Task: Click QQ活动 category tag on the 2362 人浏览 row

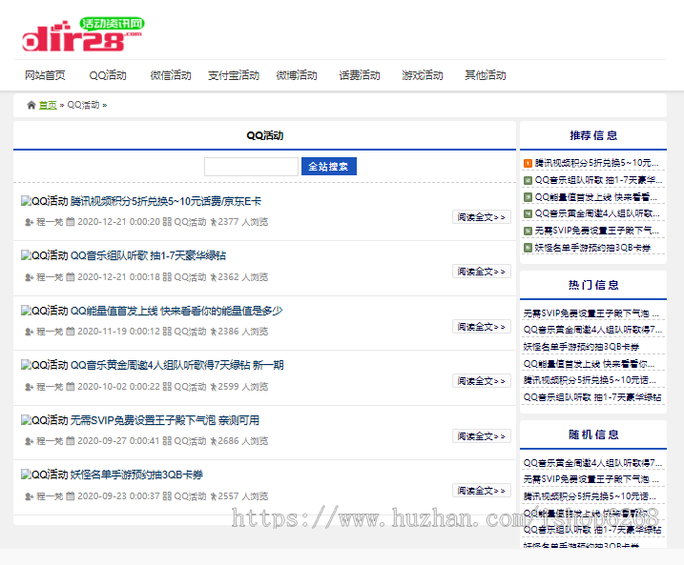Action: pyautogui.click(x=190, y=277)
